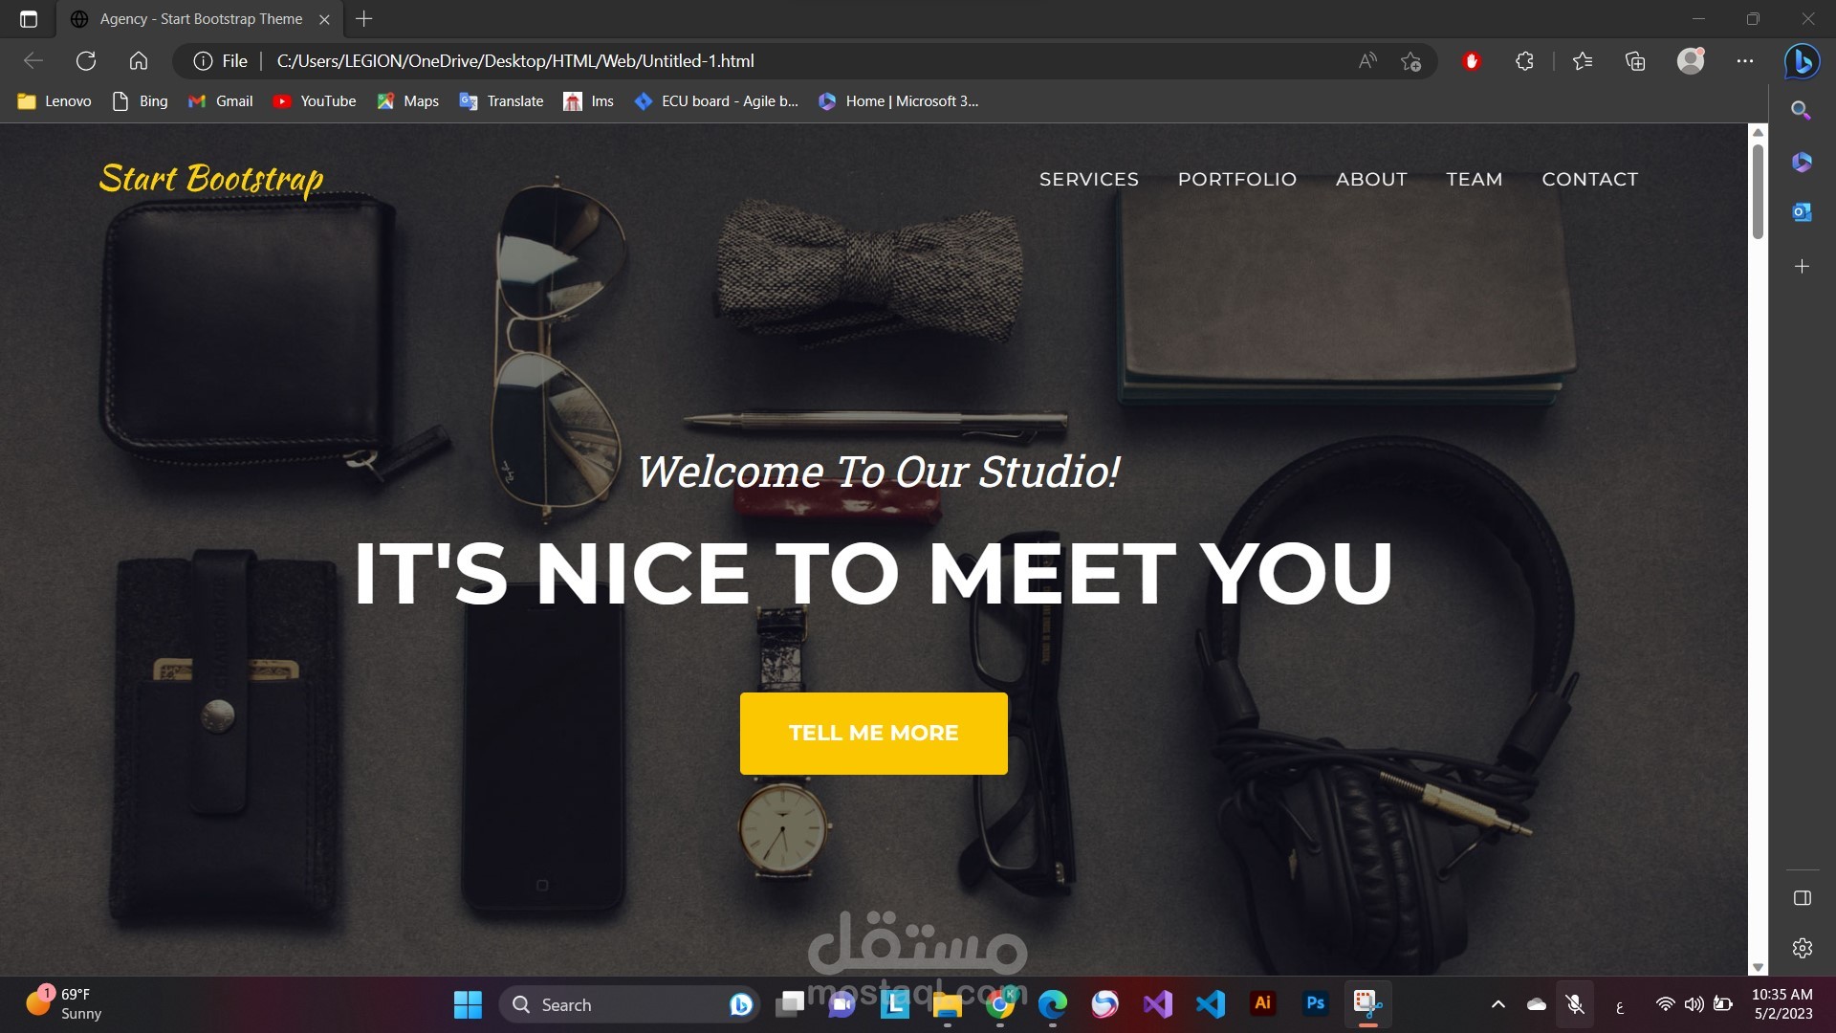This screenshot has width=1836, height=1033.
Task: Open the Favorites list icon
Action: 1583,61
